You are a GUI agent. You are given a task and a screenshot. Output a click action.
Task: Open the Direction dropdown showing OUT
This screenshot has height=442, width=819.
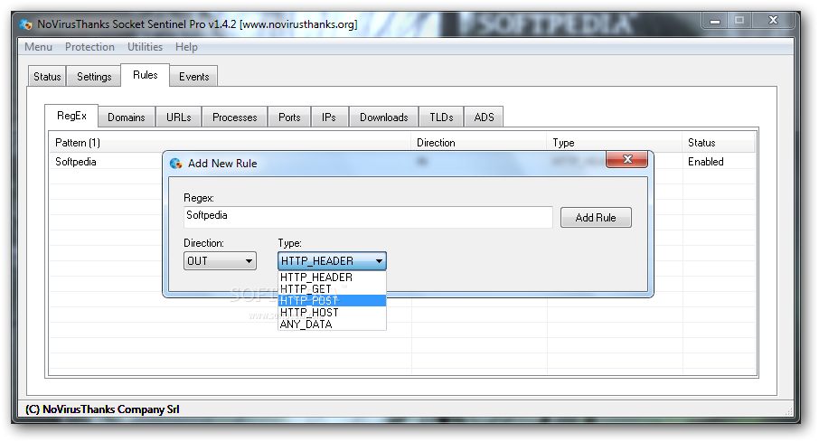coord(220,260)
